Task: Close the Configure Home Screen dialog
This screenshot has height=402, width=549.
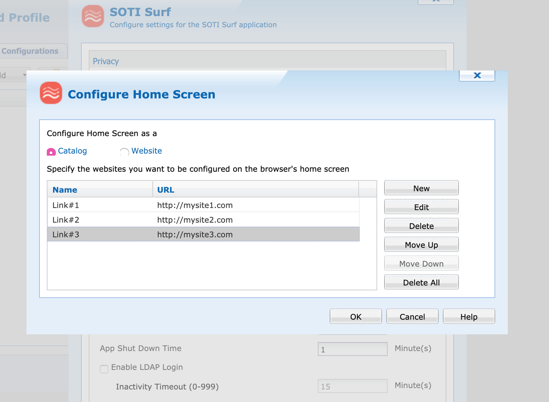Action: 477,75
